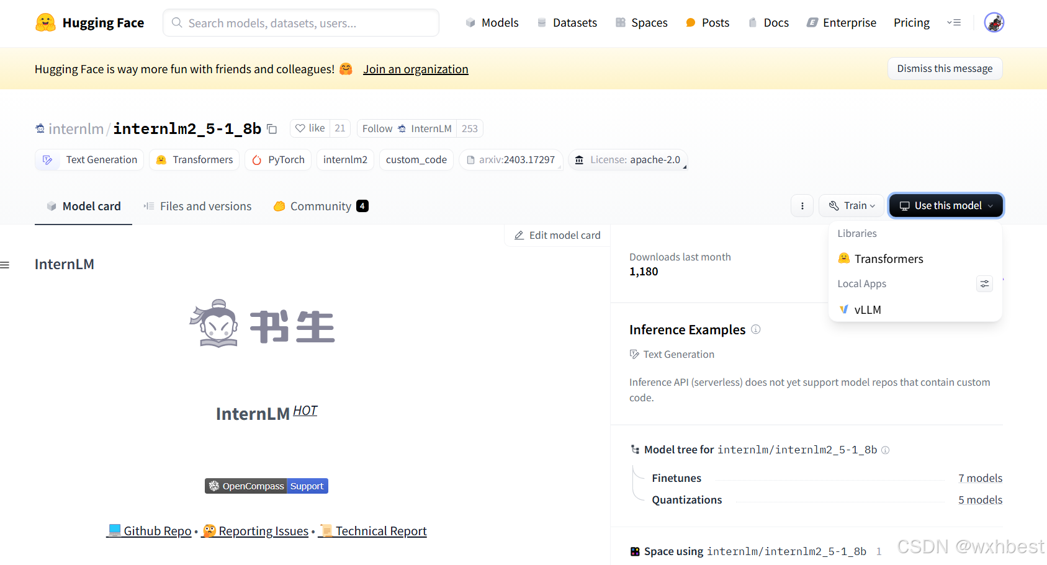
Task: Open the License apache-2.0 tag
Action: coord(627,160)
